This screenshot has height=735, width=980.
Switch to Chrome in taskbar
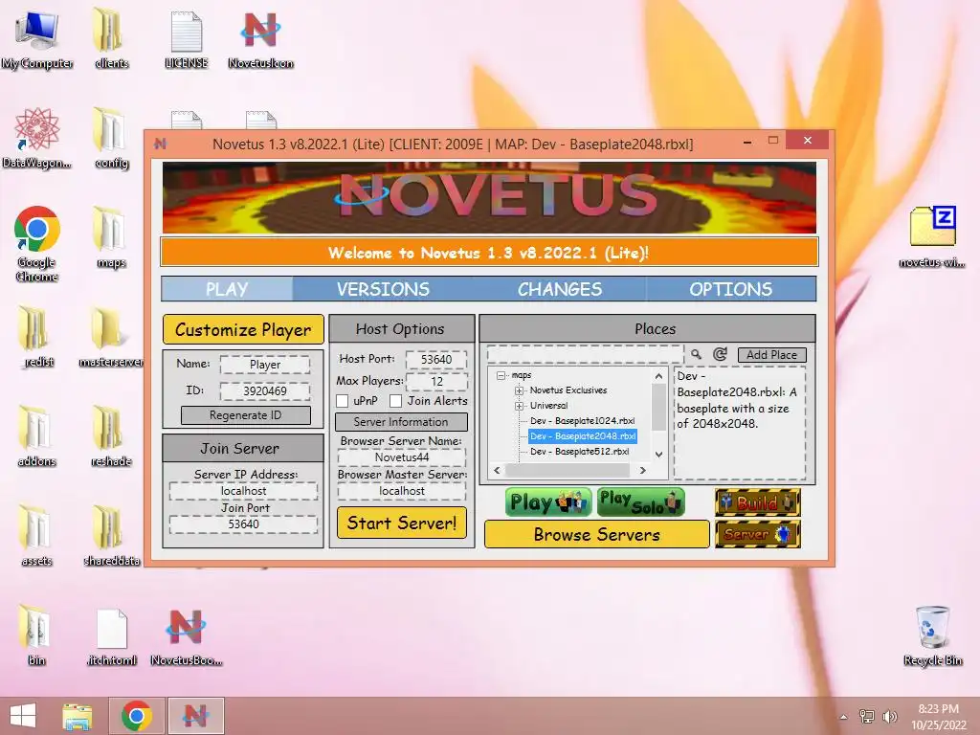136,716
